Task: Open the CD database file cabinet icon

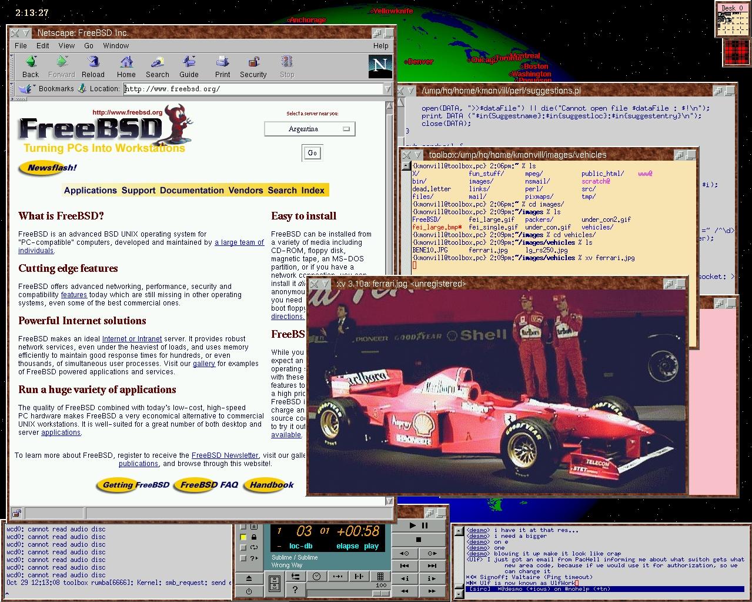Action: pos(274,584)
